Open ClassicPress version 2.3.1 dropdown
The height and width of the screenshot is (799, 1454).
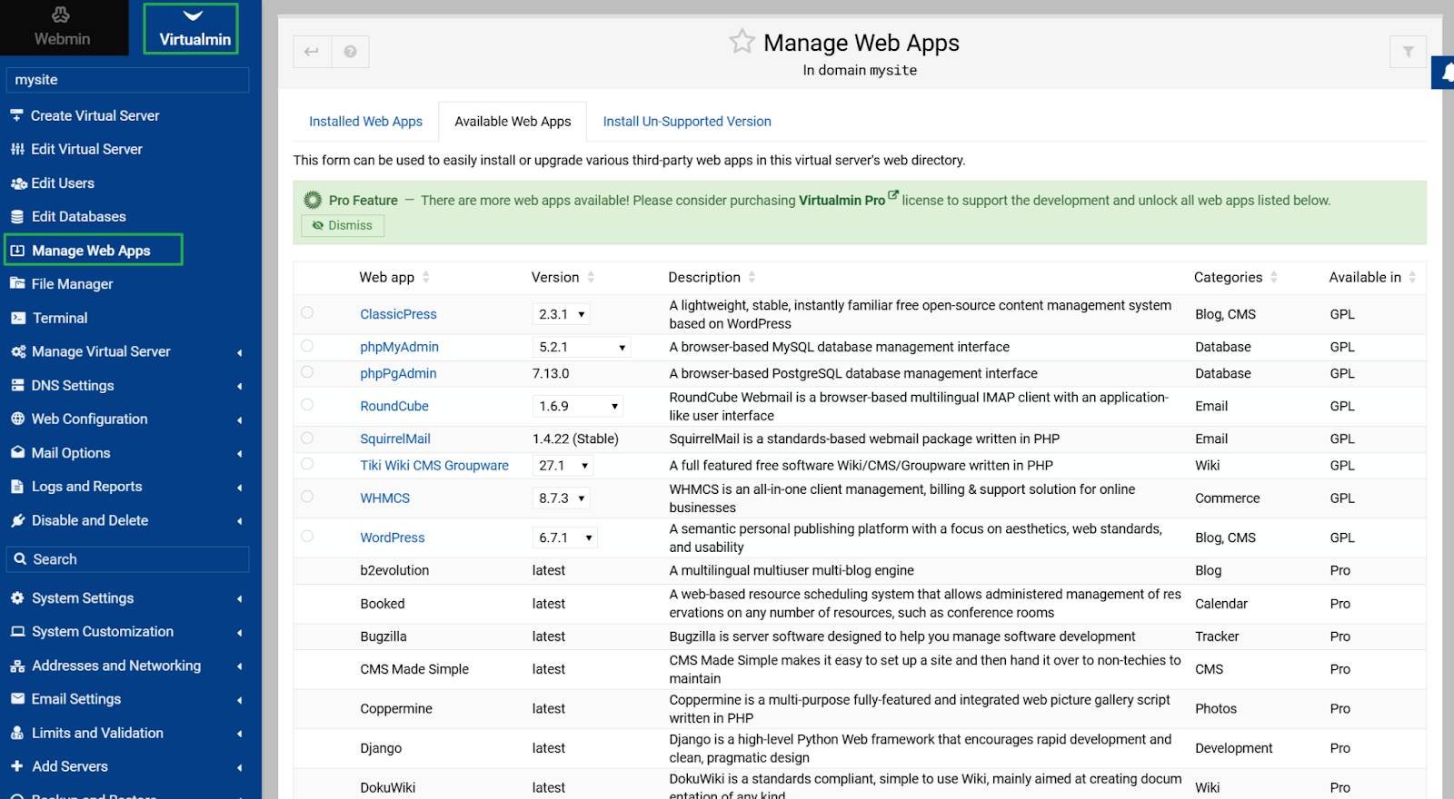coord(562,314)
